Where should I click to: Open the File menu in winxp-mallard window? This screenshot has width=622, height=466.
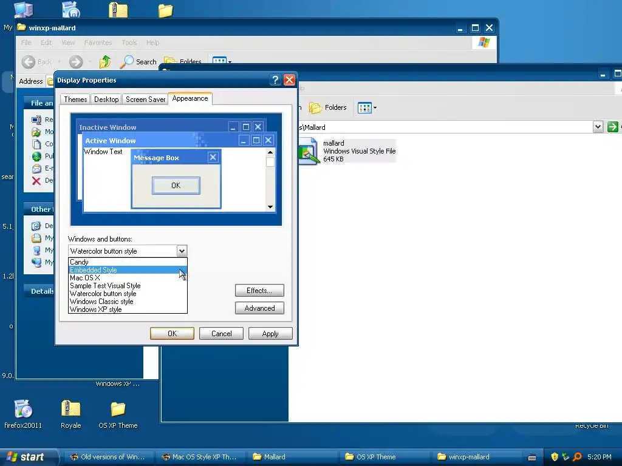click(x=26, y=42)
